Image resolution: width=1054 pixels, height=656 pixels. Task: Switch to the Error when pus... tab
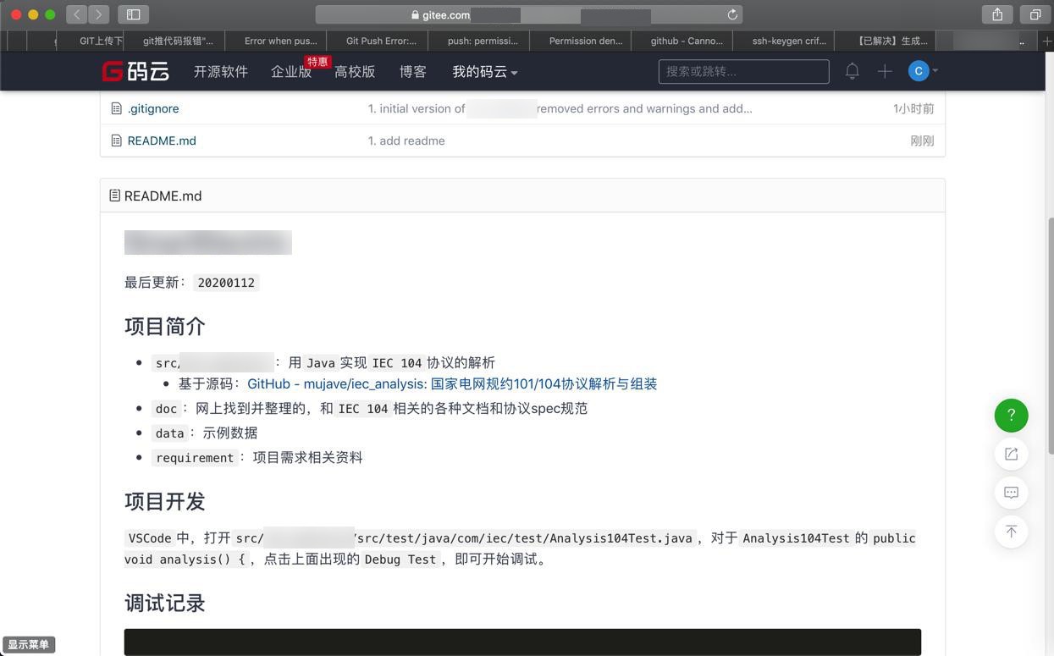[276, 41]
